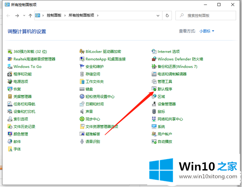This screenshot has width=242, height=187.
Task: Click the 自动播放 icon
Action: 154,142
